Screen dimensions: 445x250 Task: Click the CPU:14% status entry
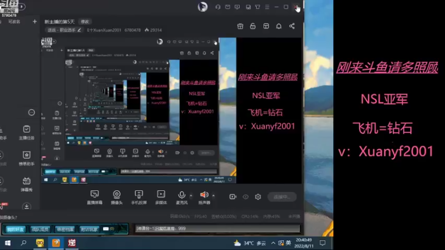[250, 216]
